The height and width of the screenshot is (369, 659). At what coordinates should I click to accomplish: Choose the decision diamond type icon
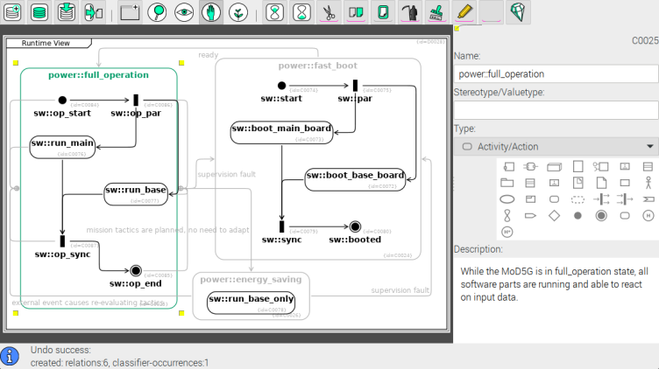[x=554, y=215]
